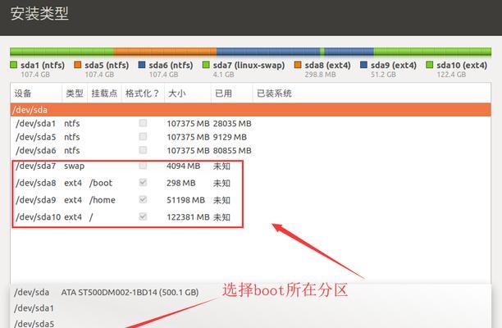Click the 298 MB size value
The height and width of the screenshot is (328, 502).
coord(181,183)
